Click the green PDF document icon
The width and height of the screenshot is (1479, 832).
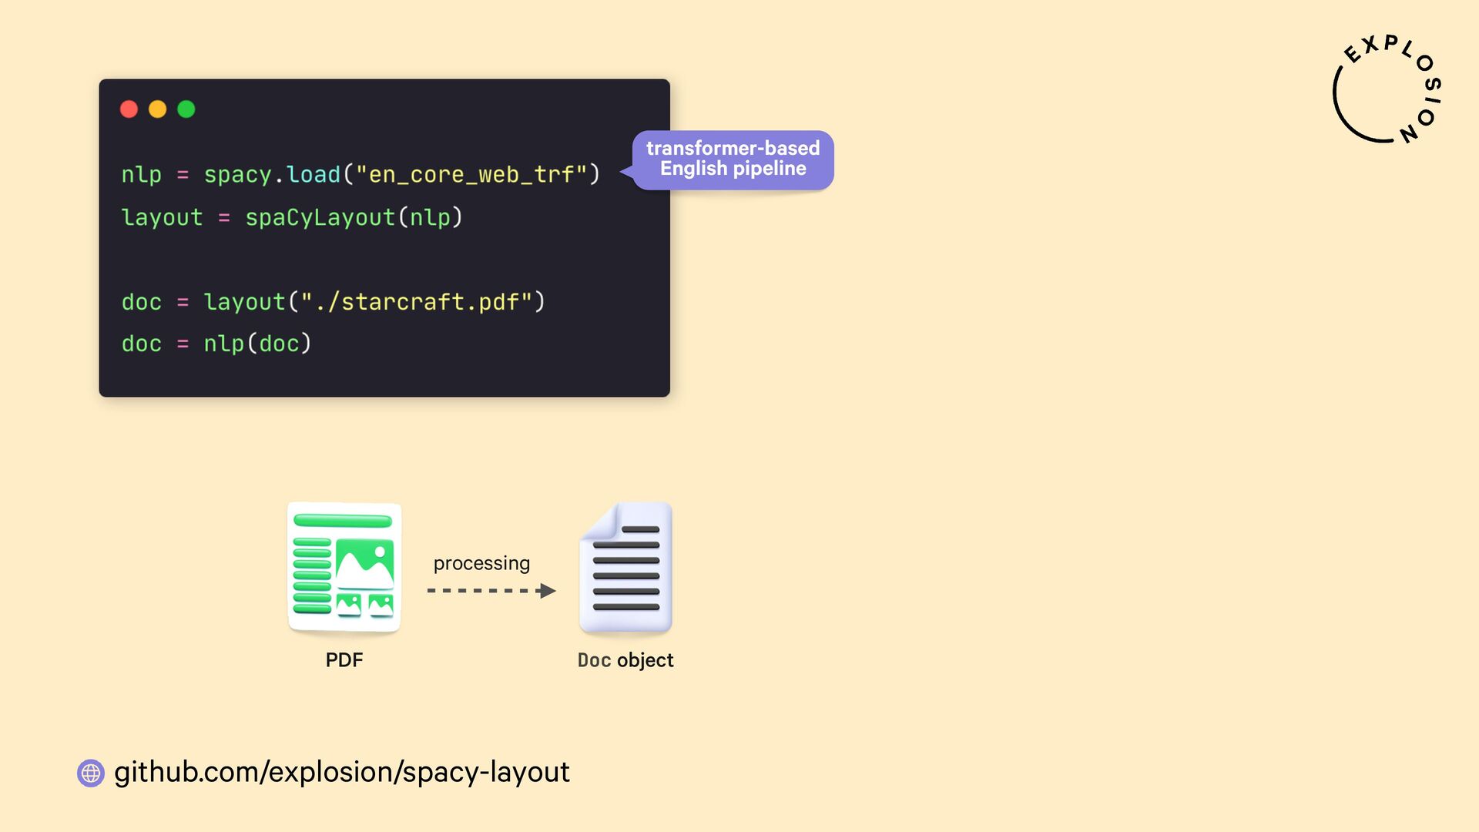tap(344, 568)
